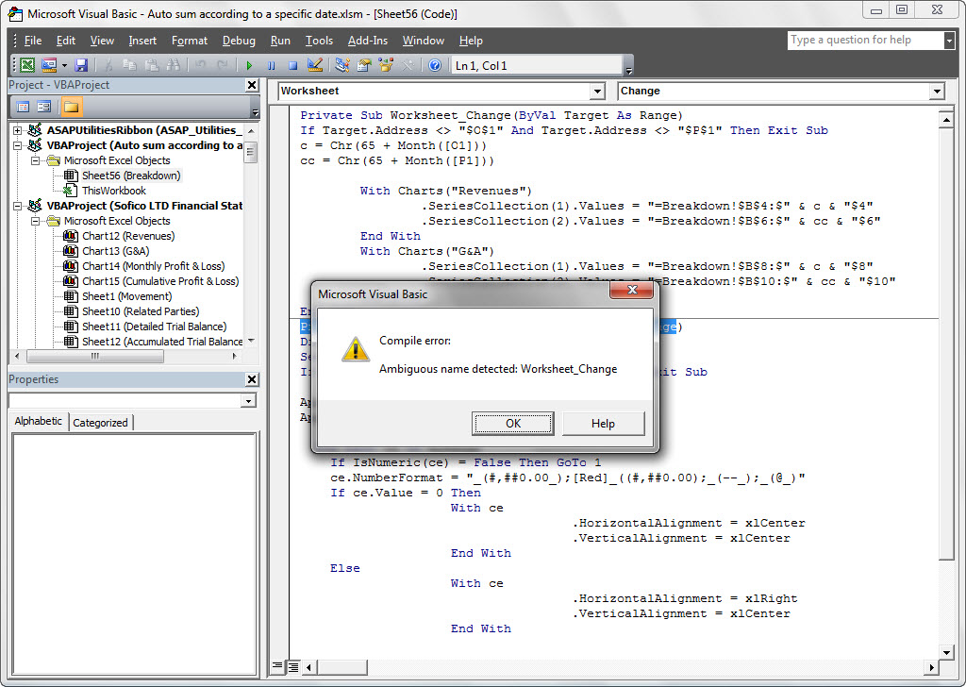966x687 pixels.
Task: Open the Insert UserForm dropdown arrow
Action: 64,65
